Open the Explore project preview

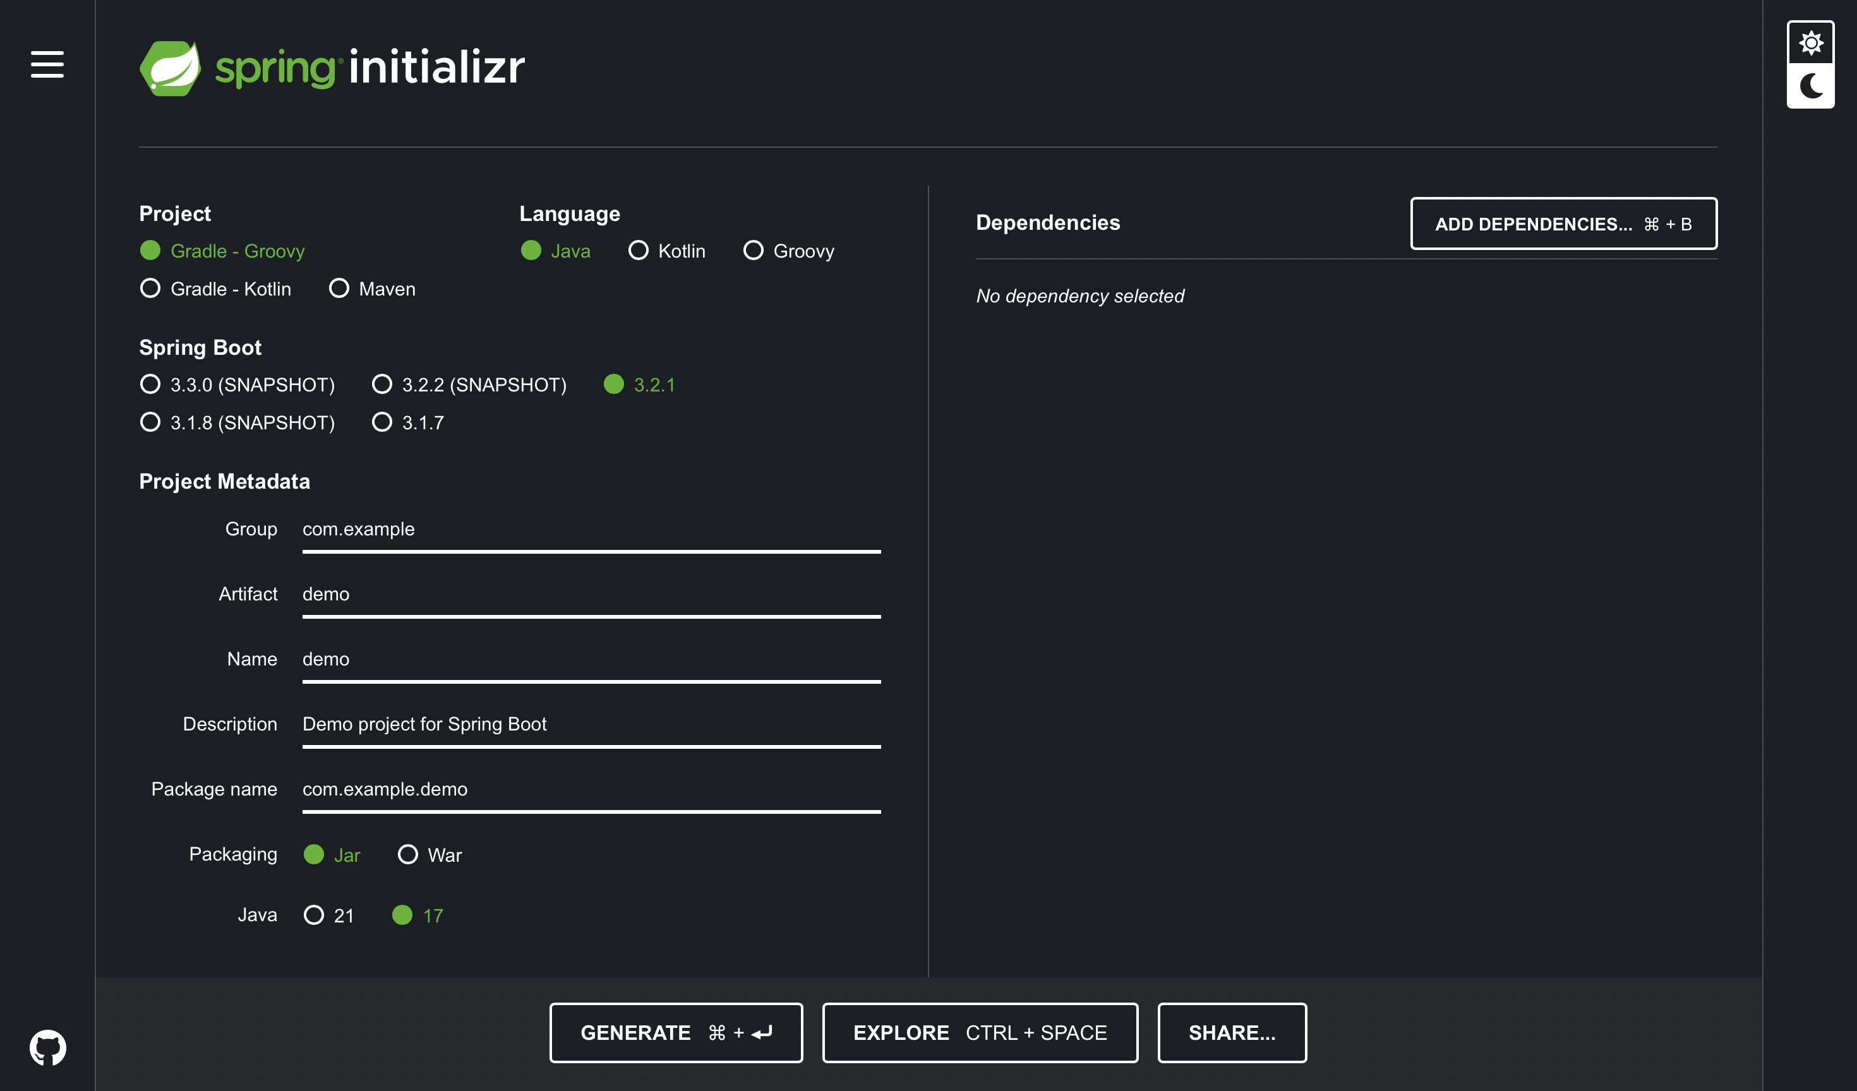[979, 1032]
